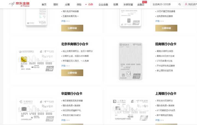The width and height of the screenshot is (197, 125).
Task: Open the 首页 menu item
Action: click(x=44, y=5)
